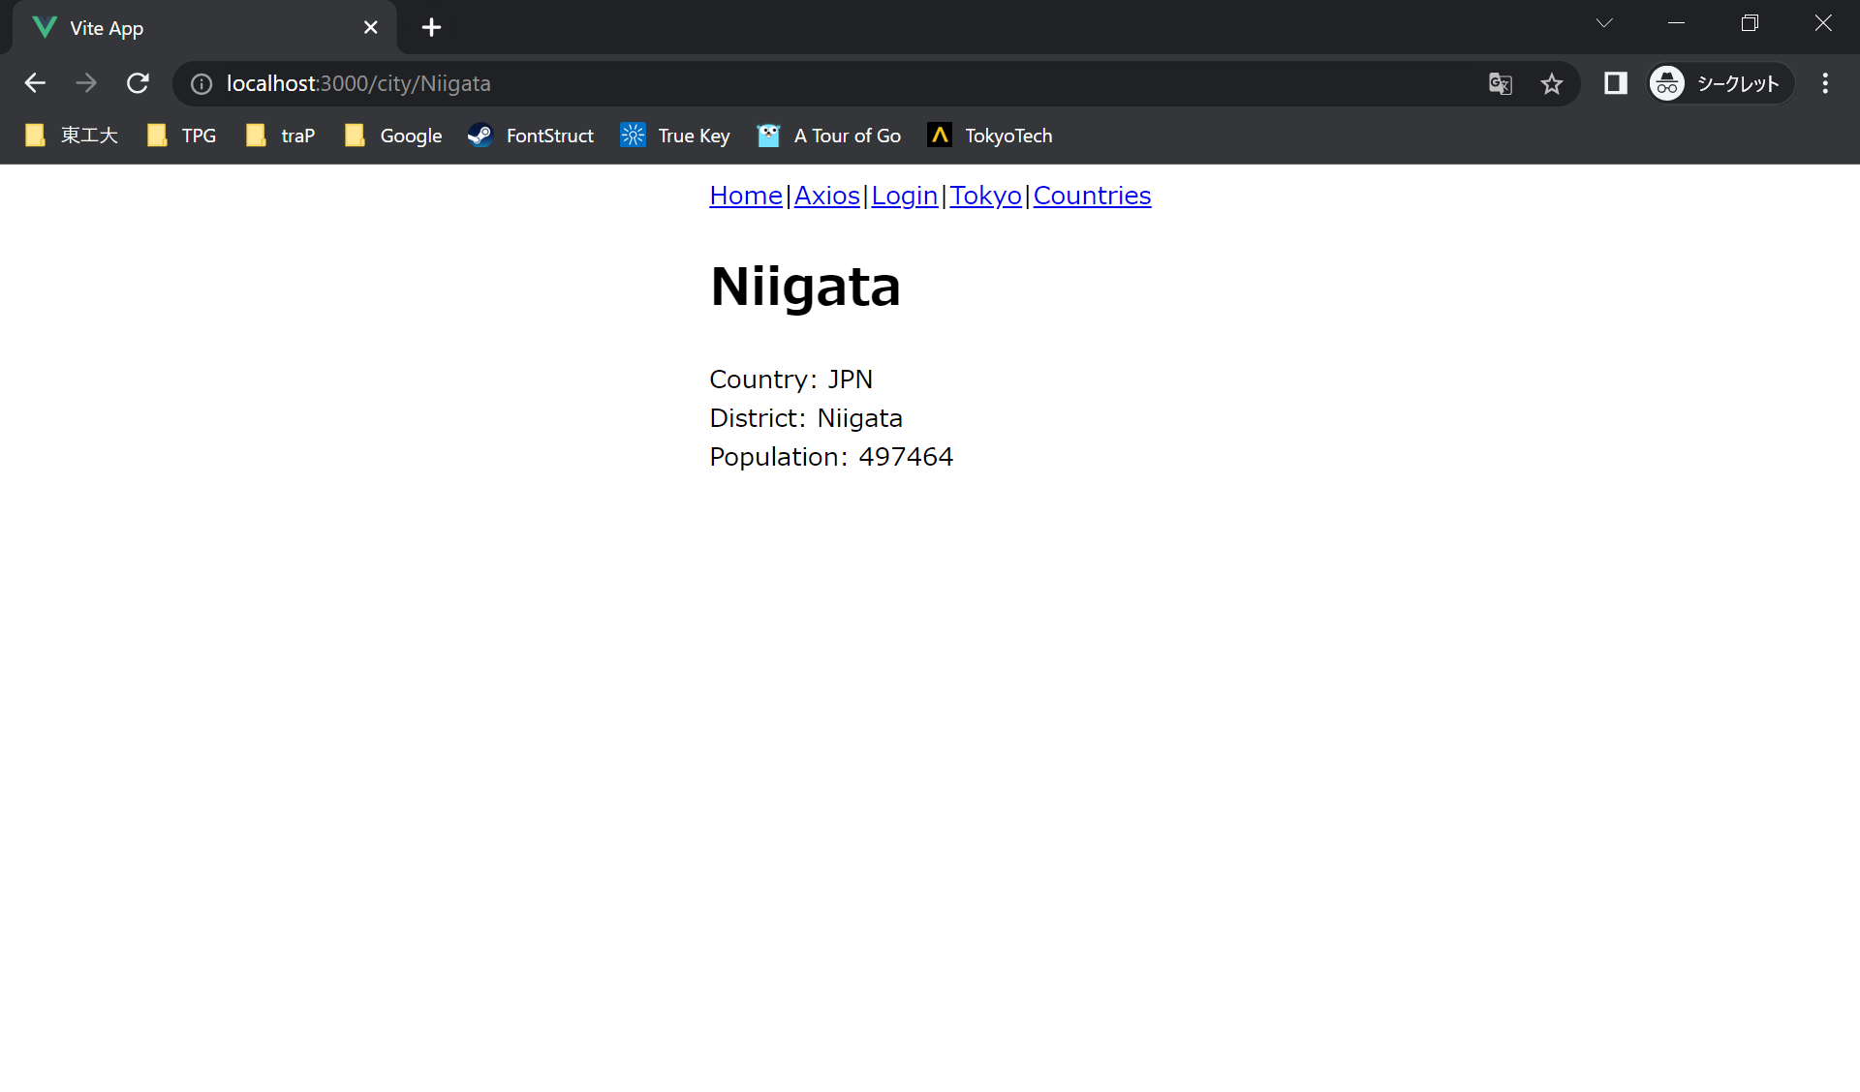Go to the Login page link

click(905, 196)
